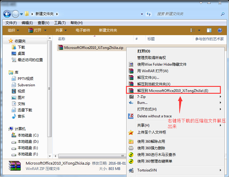Viewport: 229px width, 177px height.
Task: Expand the 打开方式(H) submenu
Action: 176,109
